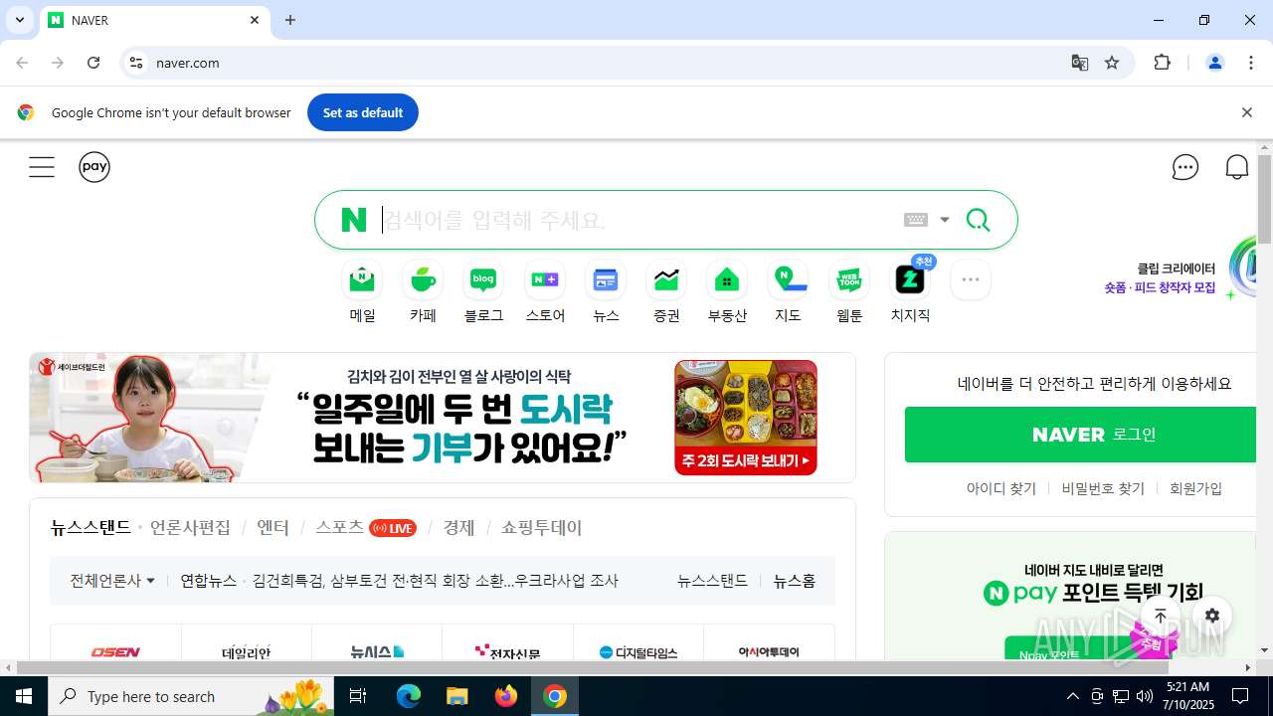Open the Google Translate icon in address bar

(1079, 63)
